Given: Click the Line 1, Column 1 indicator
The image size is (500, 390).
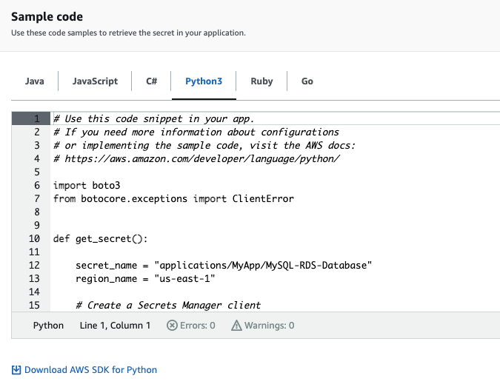Looking at the screenshot, I should pos(115,326).
